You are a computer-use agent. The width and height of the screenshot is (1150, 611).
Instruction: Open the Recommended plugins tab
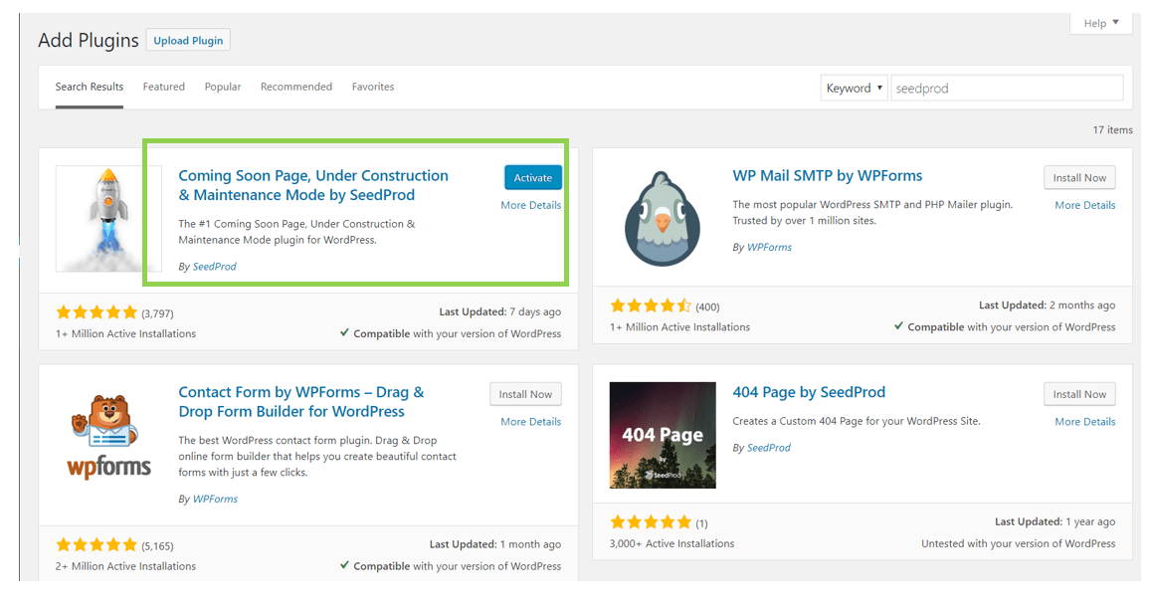tap(295, 87)
